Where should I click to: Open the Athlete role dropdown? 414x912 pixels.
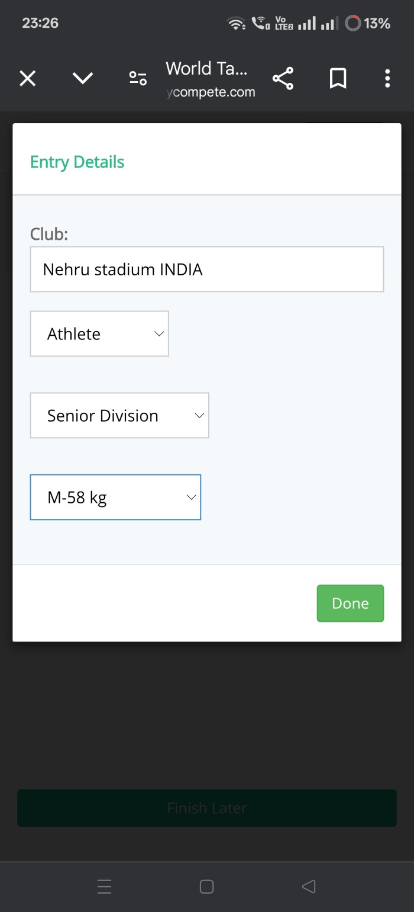[99, 334]
